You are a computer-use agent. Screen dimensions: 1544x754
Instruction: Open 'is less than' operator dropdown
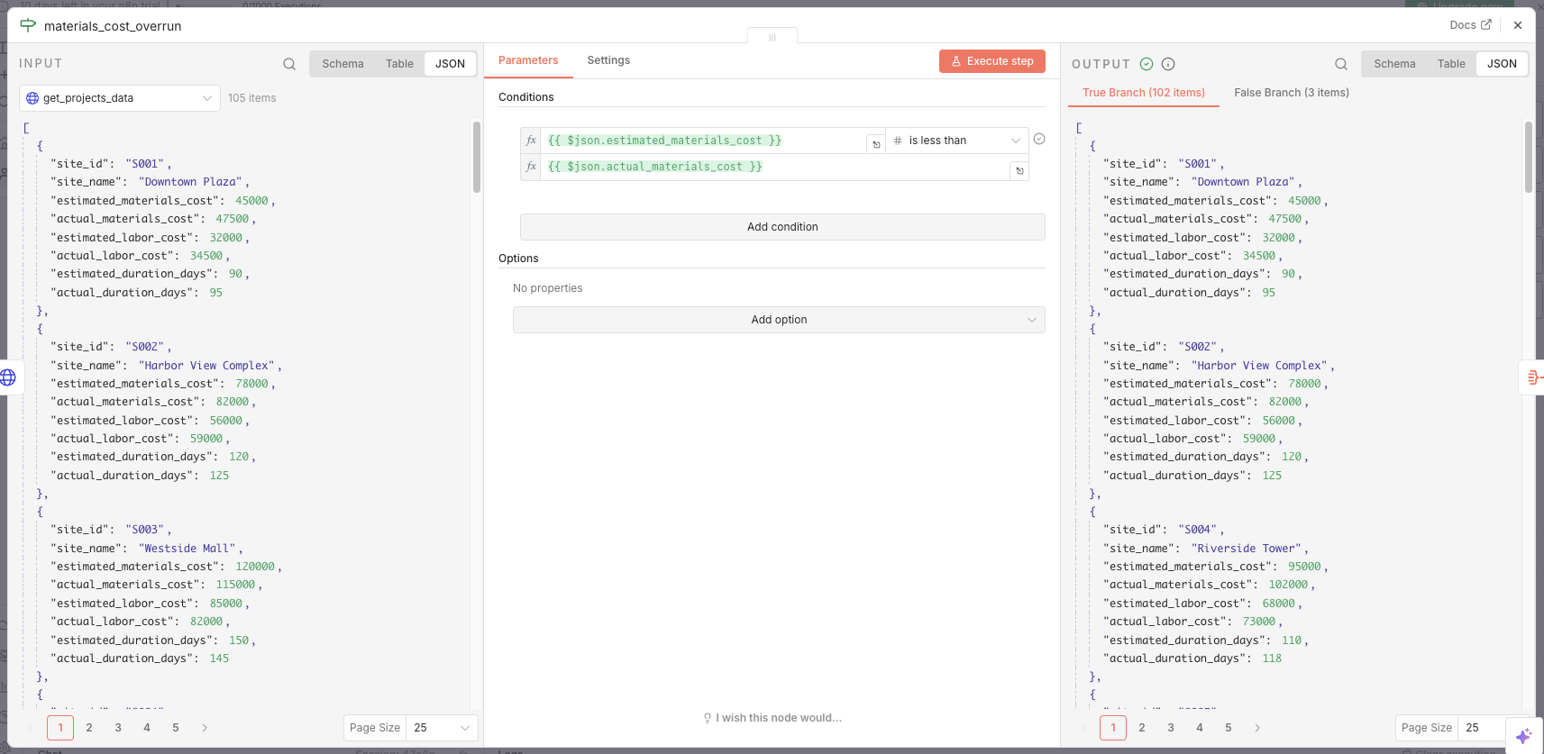pyautogui.click(x=957, y=141)
